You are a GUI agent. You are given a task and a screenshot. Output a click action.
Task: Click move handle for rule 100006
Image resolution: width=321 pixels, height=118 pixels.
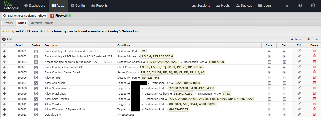coord(4,78)
